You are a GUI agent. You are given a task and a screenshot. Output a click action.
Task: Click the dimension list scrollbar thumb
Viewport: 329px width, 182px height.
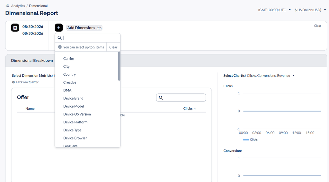coord(119,66)
